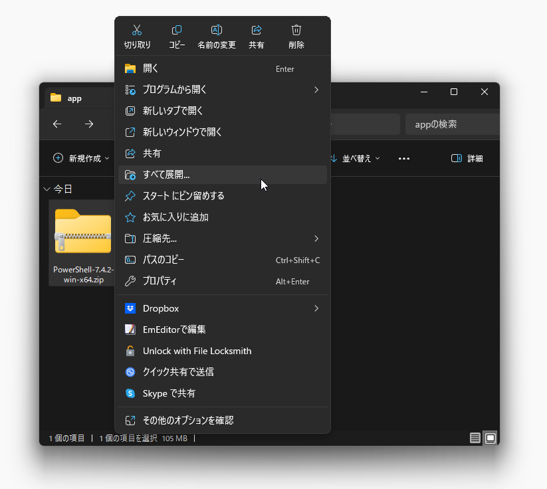Click the File Locksmith padlock icon

(x=130, y=351)
